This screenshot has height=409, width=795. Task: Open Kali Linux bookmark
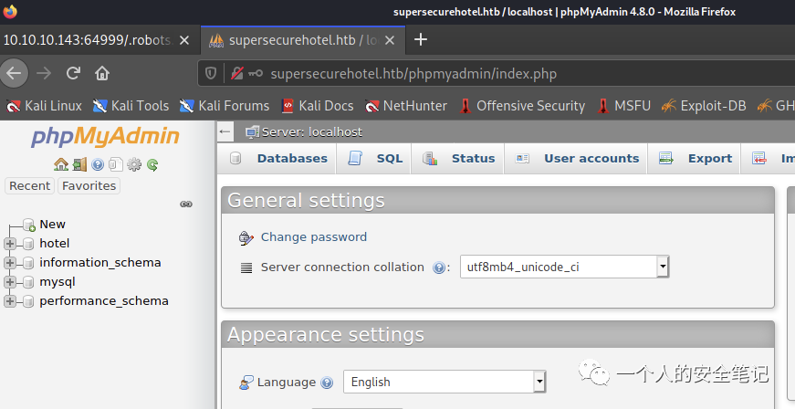click(44, 106)
